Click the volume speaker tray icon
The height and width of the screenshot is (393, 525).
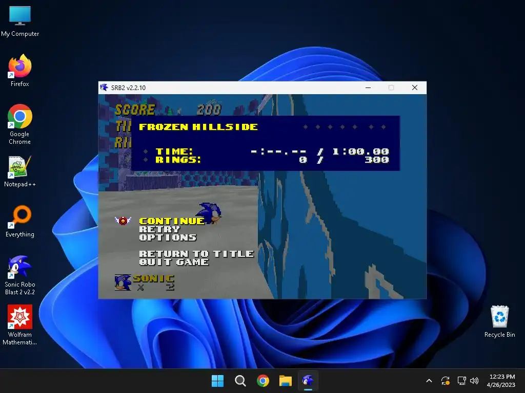click(474, 381)
